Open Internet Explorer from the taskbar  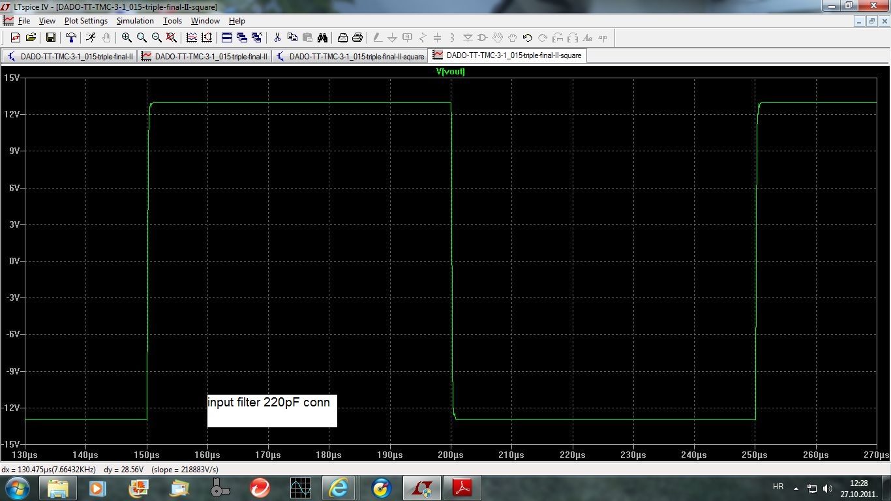coord(339,487)
